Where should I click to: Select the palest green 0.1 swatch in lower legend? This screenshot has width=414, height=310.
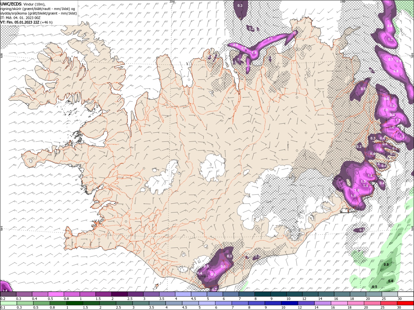(x=8, y=303)
